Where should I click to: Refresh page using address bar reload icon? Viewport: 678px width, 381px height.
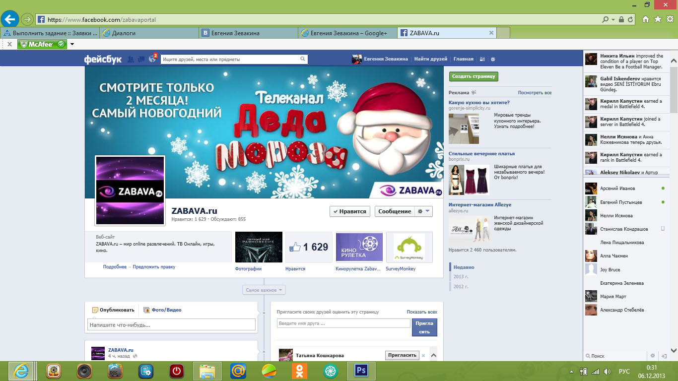coord(630,20)
